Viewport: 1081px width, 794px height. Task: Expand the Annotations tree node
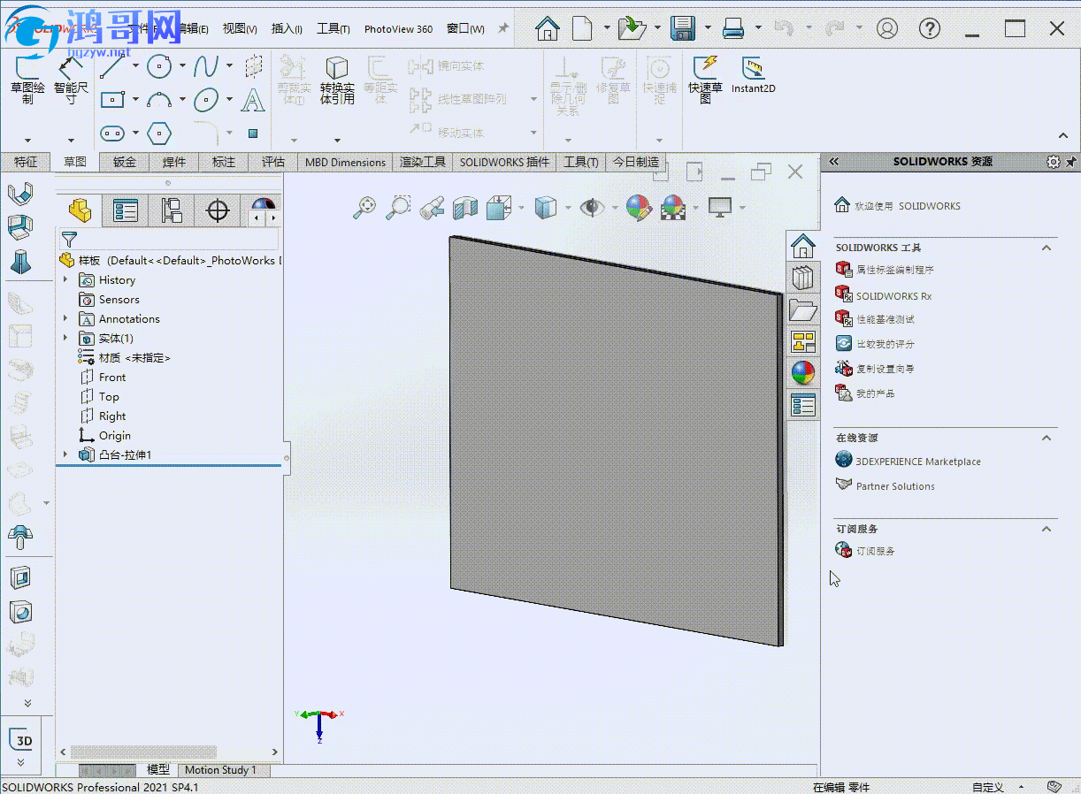pos(65,319)
